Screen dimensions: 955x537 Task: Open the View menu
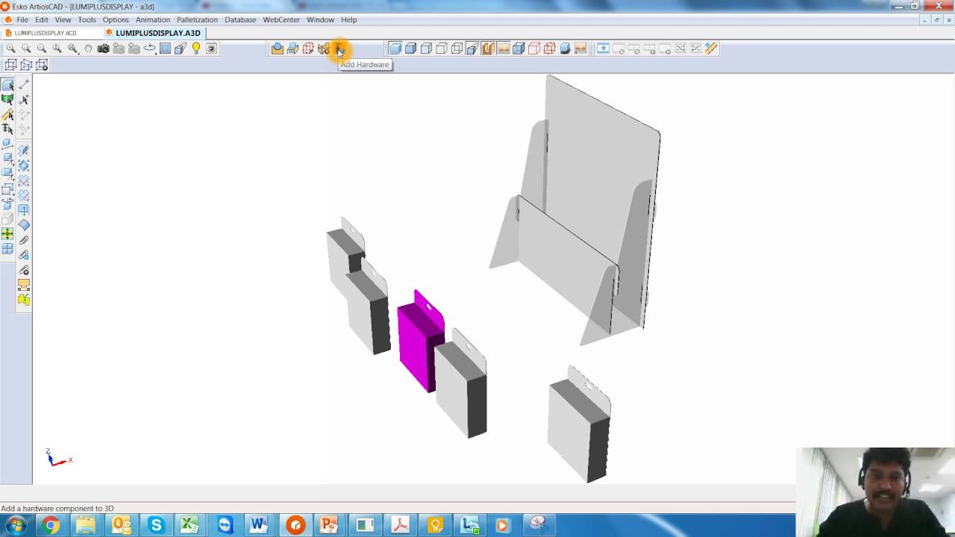(x=63, y=19)
